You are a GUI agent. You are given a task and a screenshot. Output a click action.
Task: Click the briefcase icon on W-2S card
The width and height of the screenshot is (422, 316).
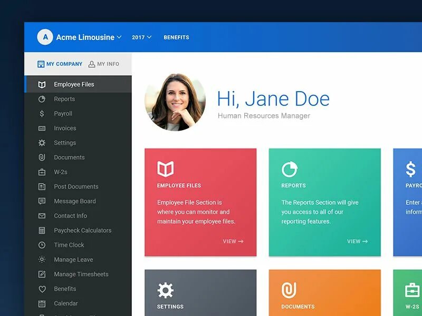tap(413, 290)
